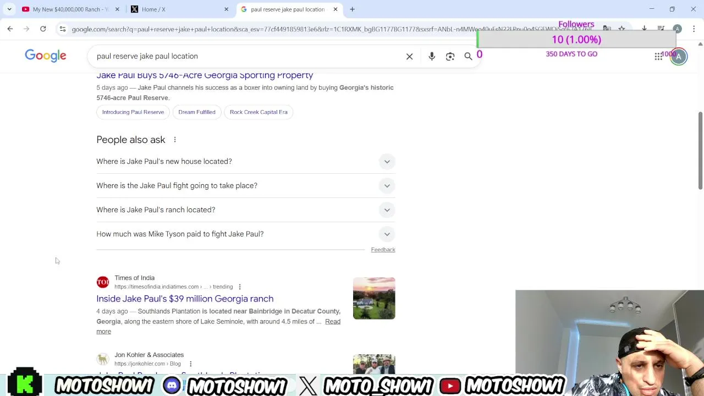This screenshot has height=396, width=704.
Task: Open Chrome three-dot menu
Action: (x=694, y=29)
